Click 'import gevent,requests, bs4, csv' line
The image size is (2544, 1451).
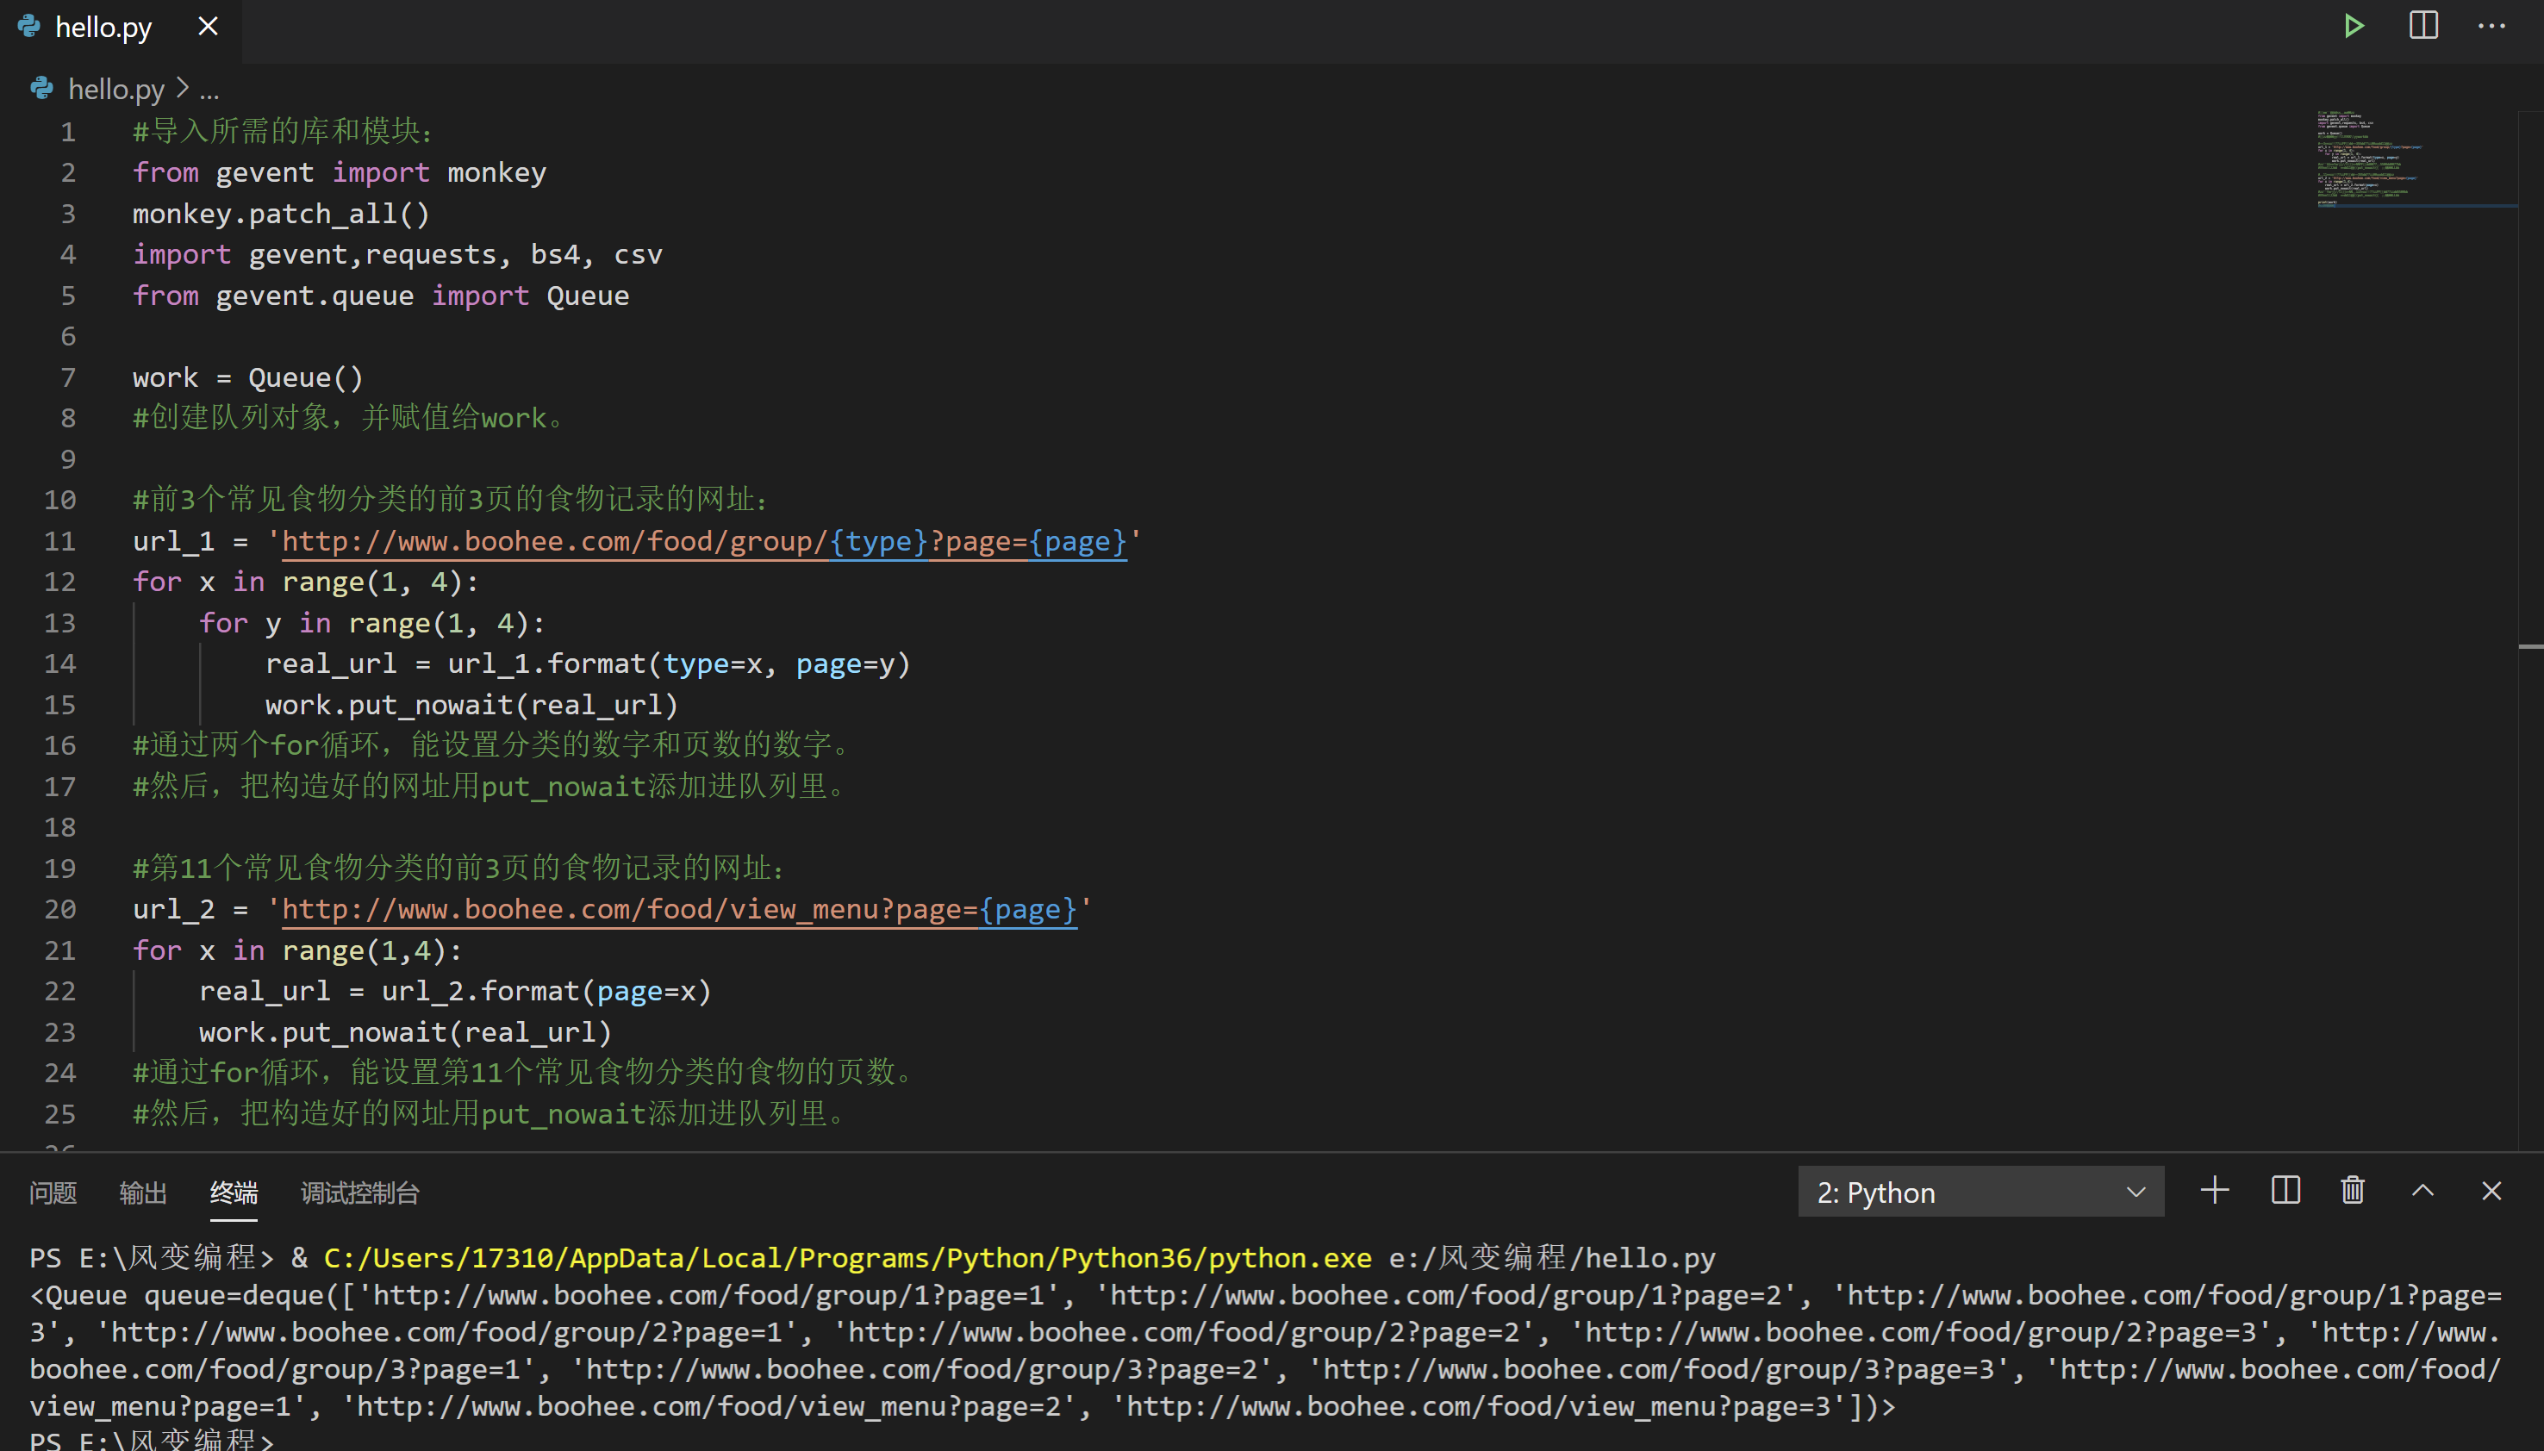(397, 255)
